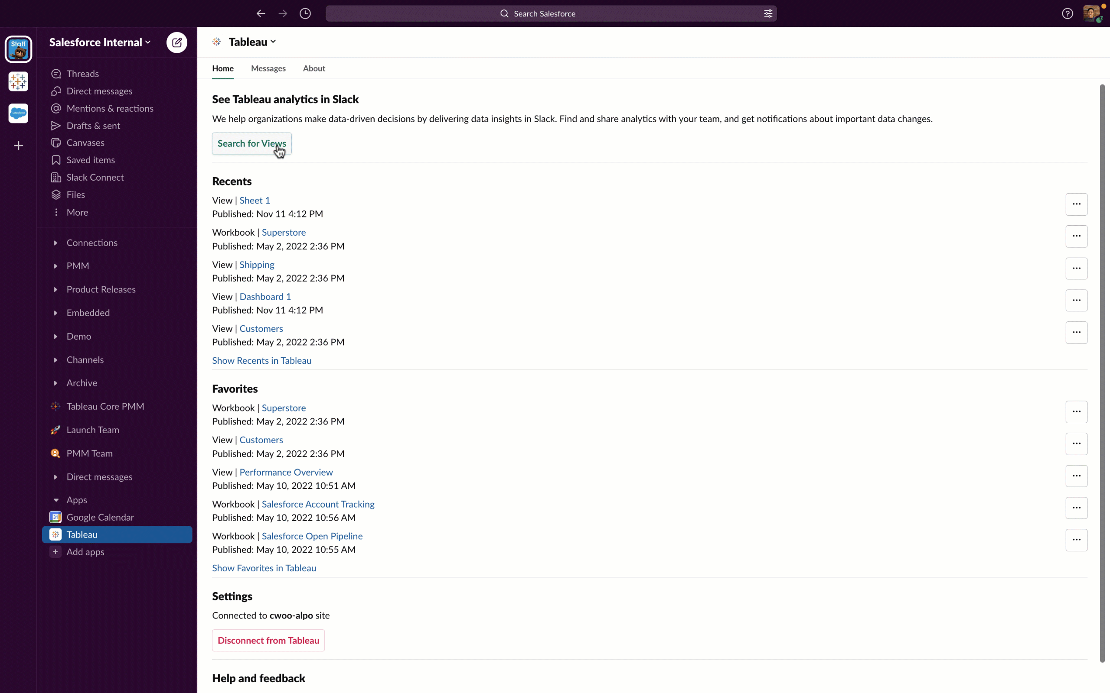Click the search bar filter icon

(x=768, y=13)
